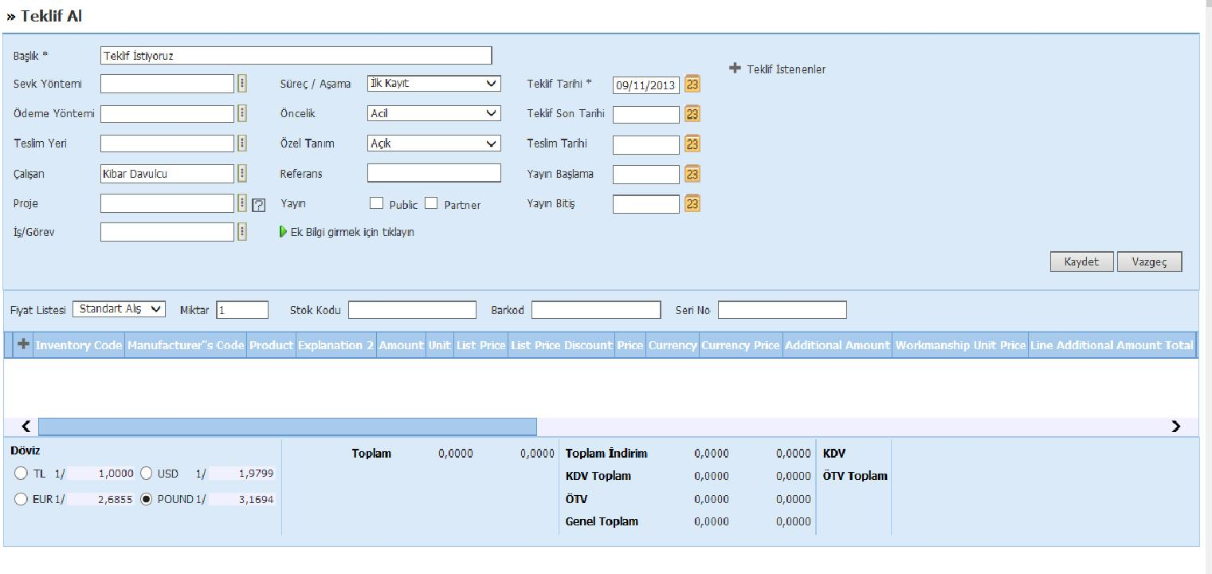Viewport: 1212px width, 574px height.
Task: Open lookup icon beside İş/Görev field
Action: [x=242, y=232]
